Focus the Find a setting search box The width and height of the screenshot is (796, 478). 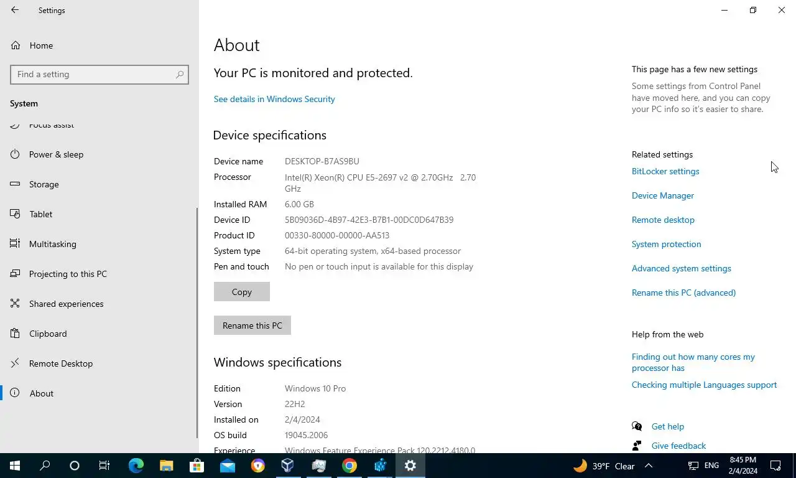(99, 74)
